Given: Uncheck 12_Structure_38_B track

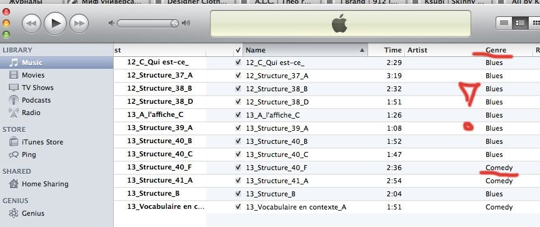Looking at the screenshot, I should coord(237,89).
